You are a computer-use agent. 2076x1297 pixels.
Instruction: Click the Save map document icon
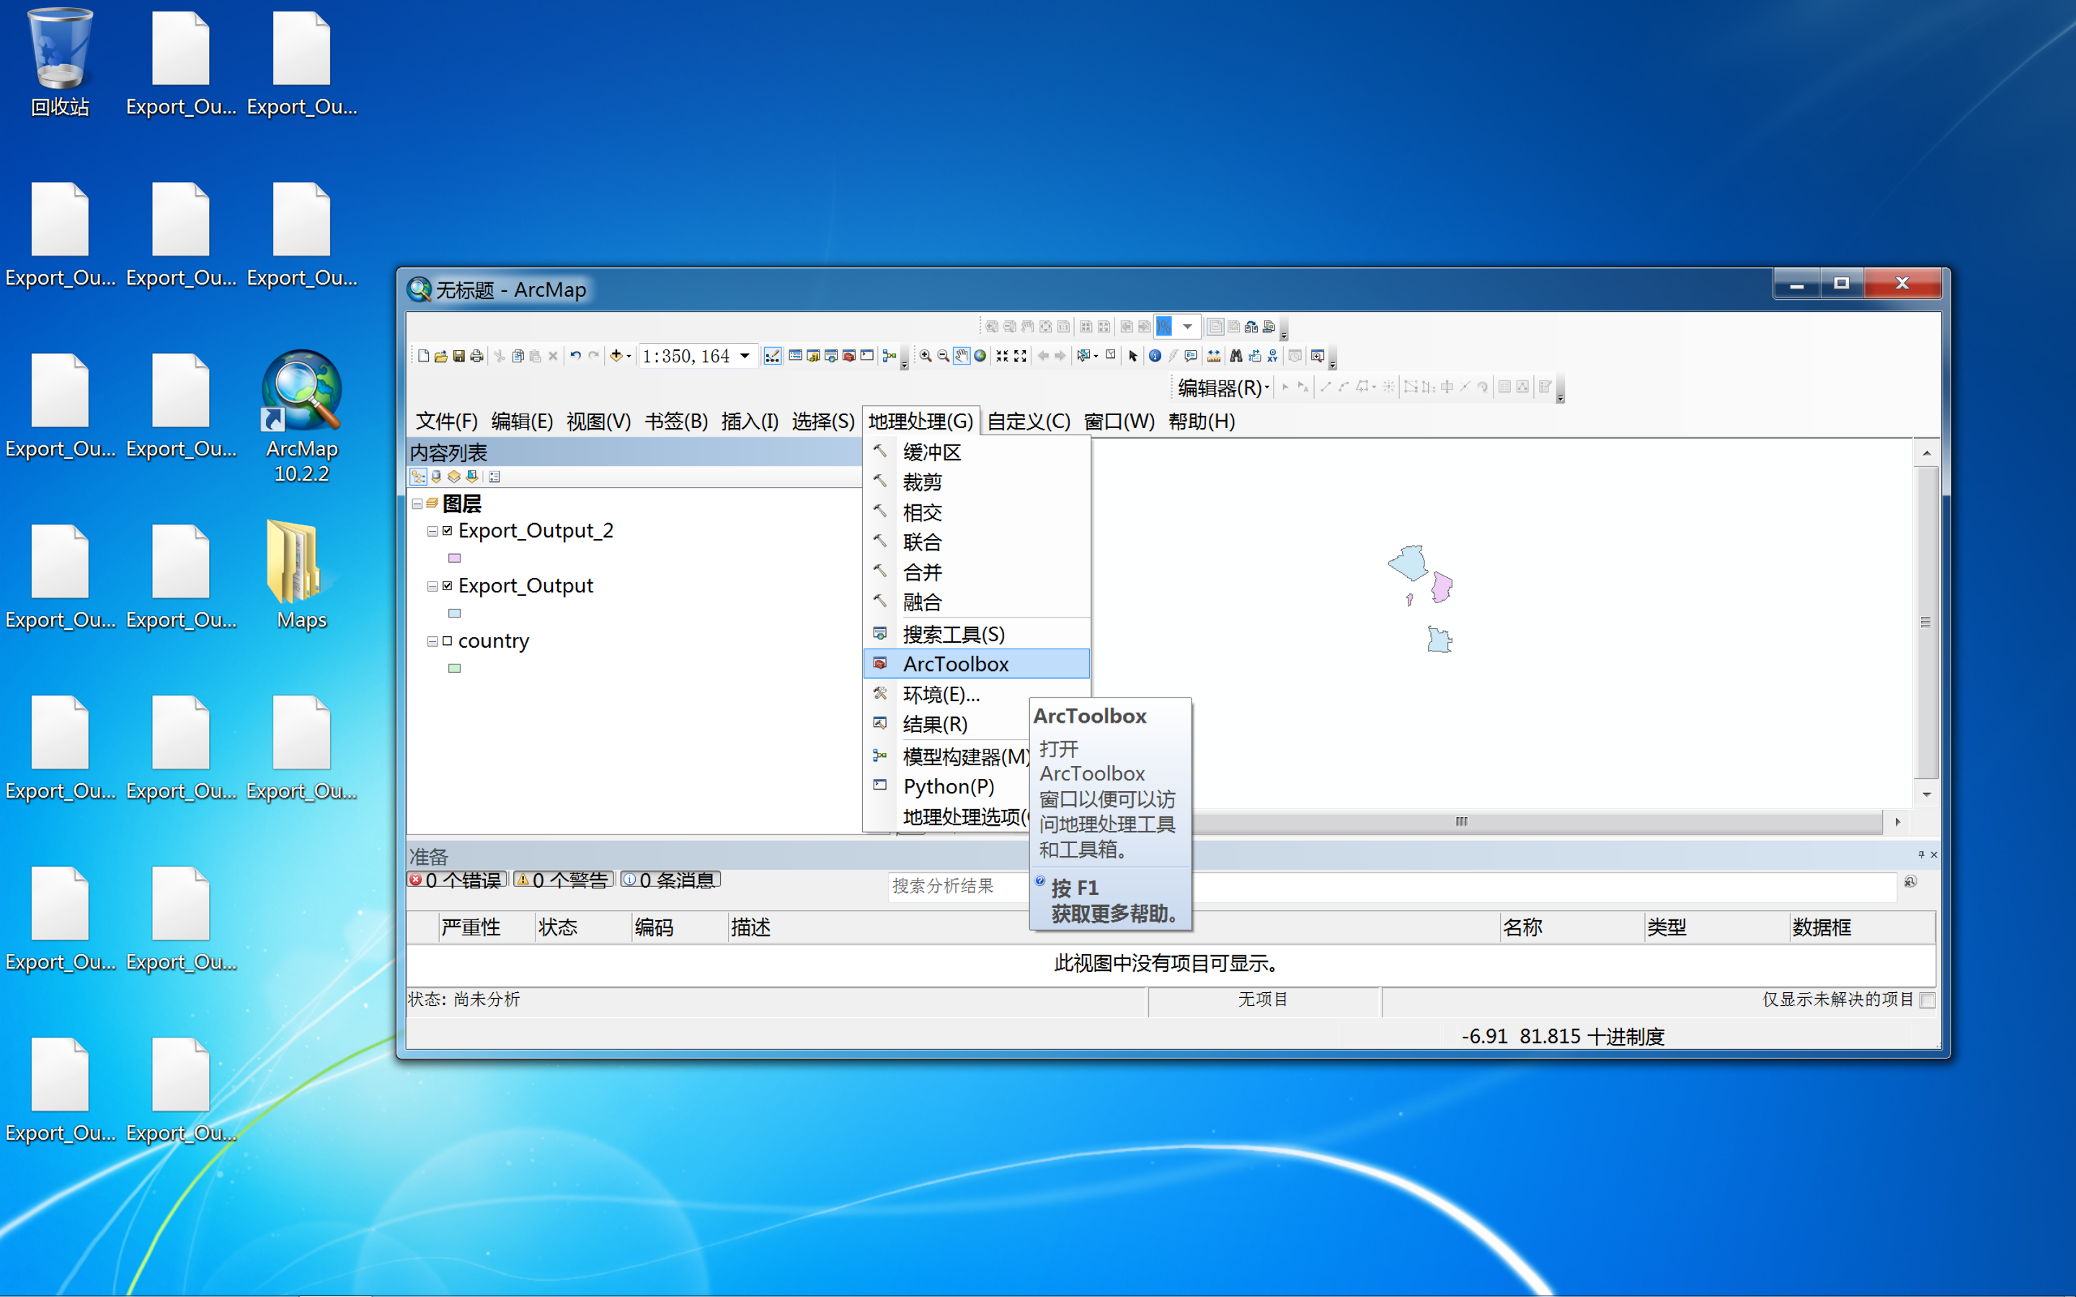click(459, 356)
